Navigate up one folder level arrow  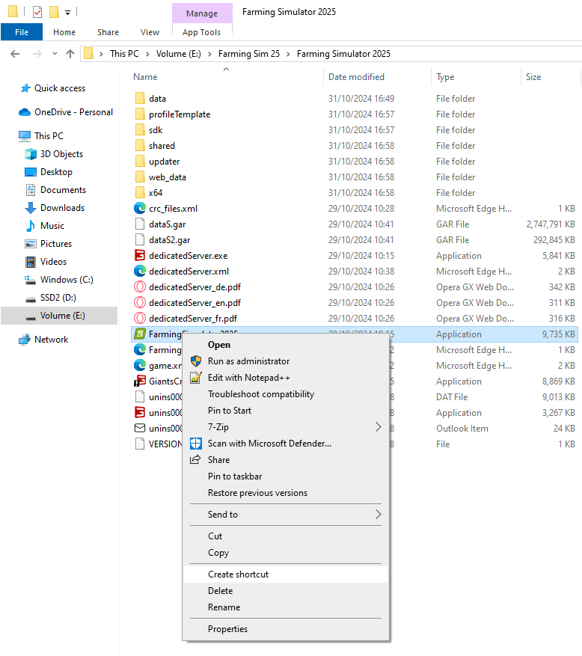coord(70,54)
